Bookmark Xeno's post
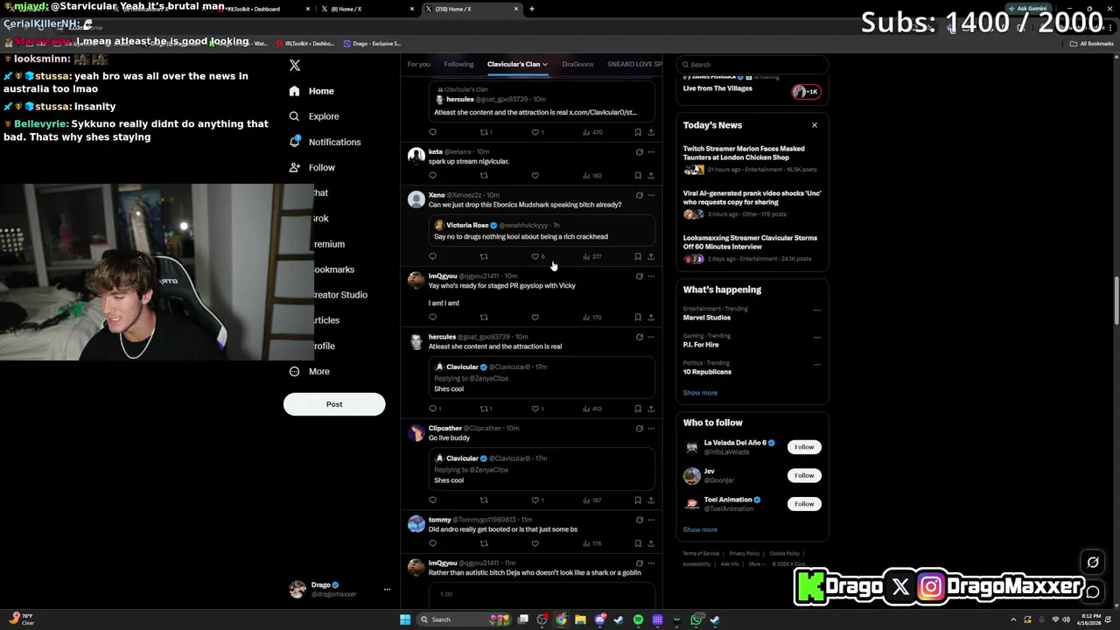 pos(638,257)
